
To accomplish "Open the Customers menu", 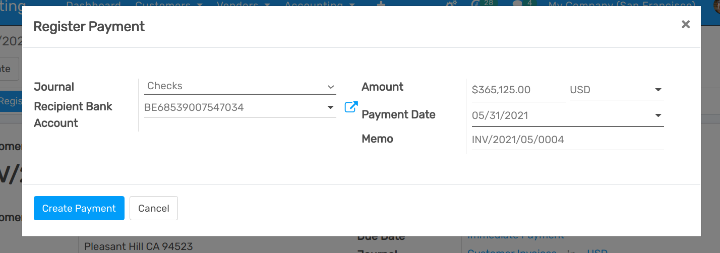I will [169, 4].
